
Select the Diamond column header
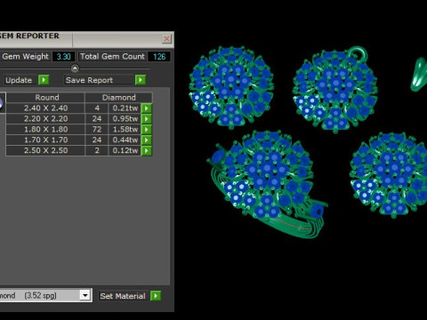tap(118, 98)
